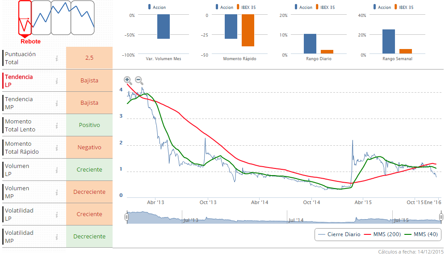Click the Cálculos a fecha 14/12/2015 text
Screen dimensions: 445x258
[x=411, y=252]
